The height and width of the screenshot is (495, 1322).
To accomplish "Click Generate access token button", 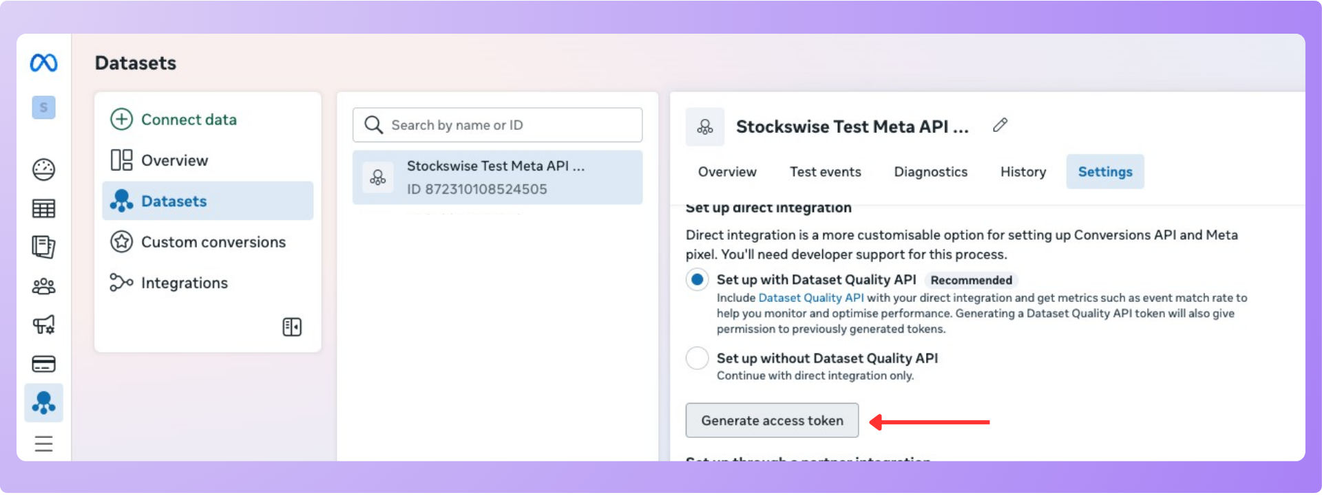I will [772, 421].
